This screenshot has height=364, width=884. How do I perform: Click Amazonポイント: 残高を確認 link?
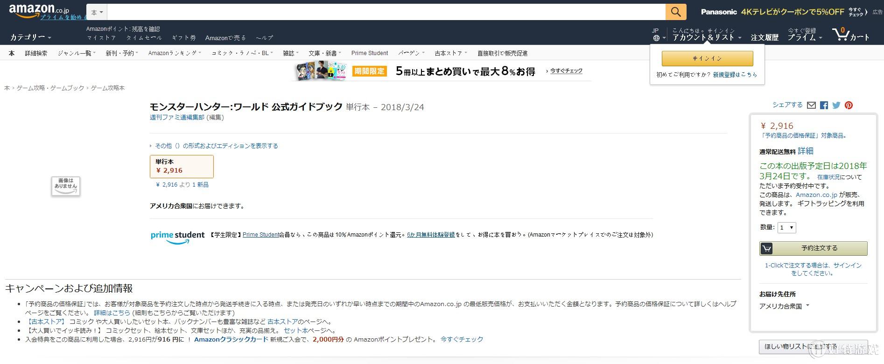pyautogui.click(x=123, y=29)
